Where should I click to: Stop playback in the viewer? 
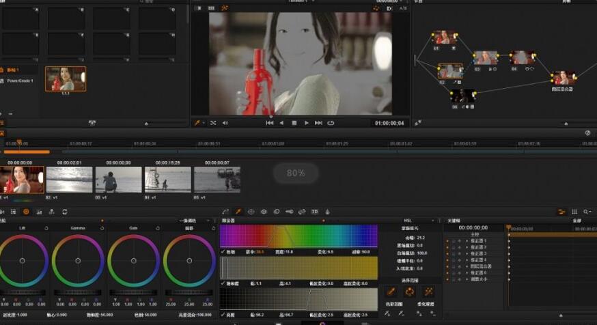[294, 123]
